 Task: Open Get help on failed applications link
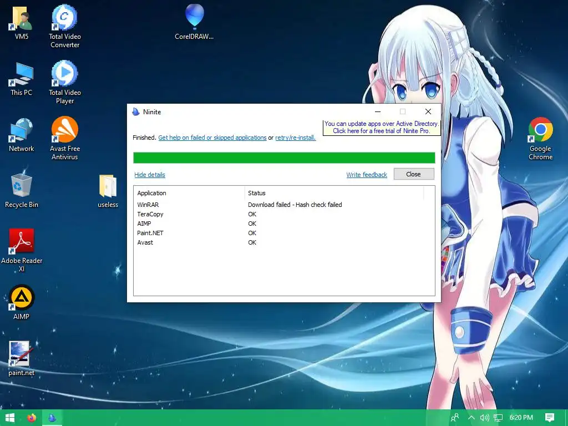point(212,138)
